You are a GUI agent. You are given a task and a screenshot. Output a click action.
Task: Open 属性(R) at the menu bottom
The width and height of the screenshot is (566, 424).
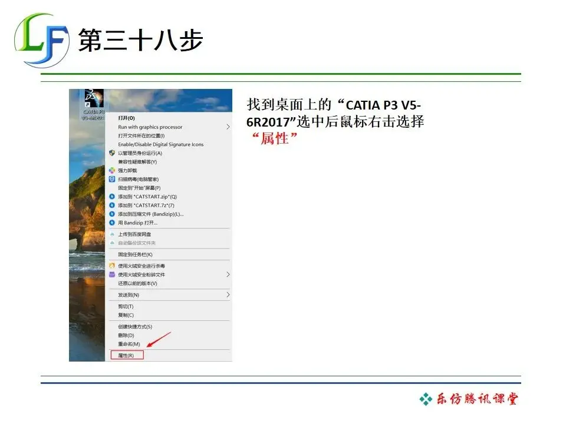(127, 355)
